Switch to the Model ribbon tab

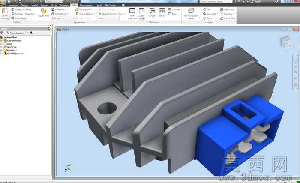(34, 5)
